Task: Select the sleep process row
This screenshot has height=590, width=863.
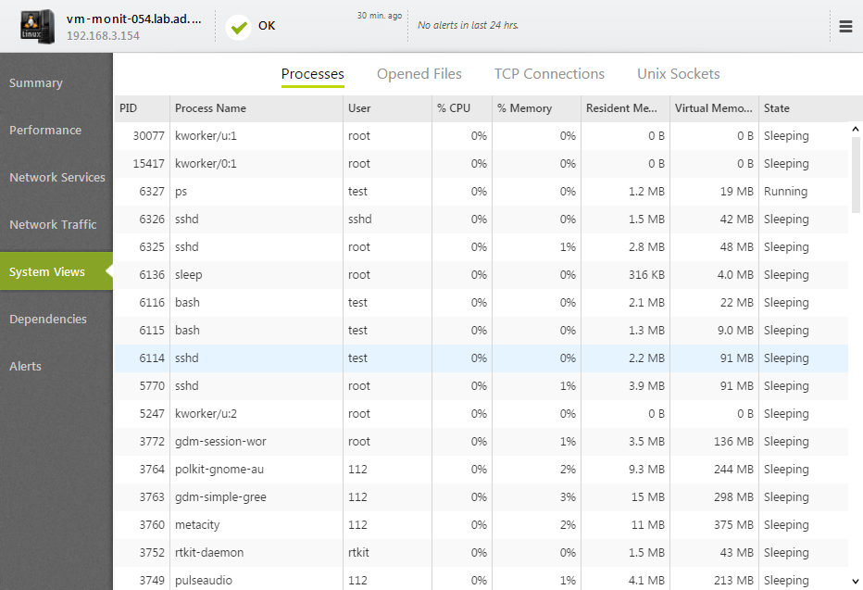Action: pos(481,275)
